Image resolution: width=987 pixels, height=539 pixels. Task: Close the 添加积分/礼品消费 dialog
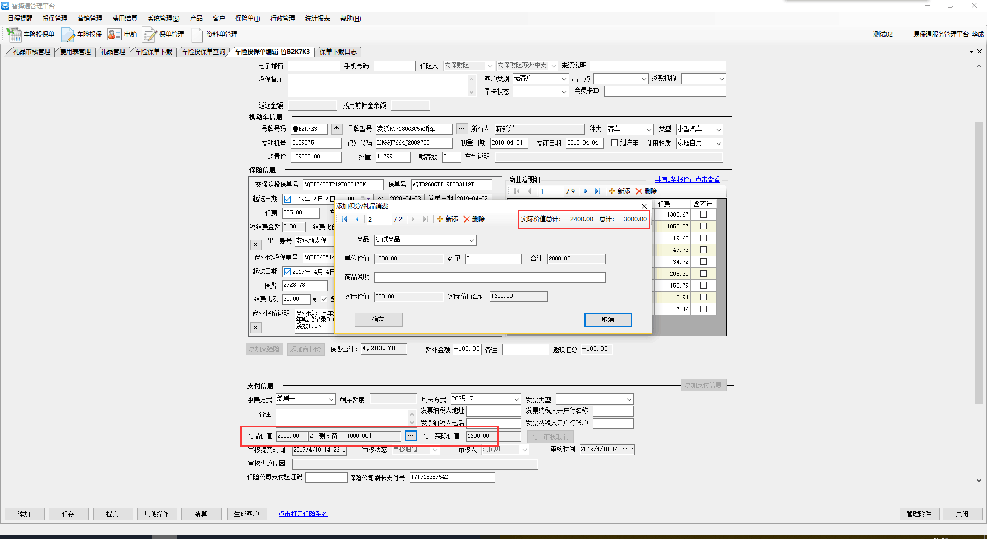pyautogui.click(x=644, y=206)
